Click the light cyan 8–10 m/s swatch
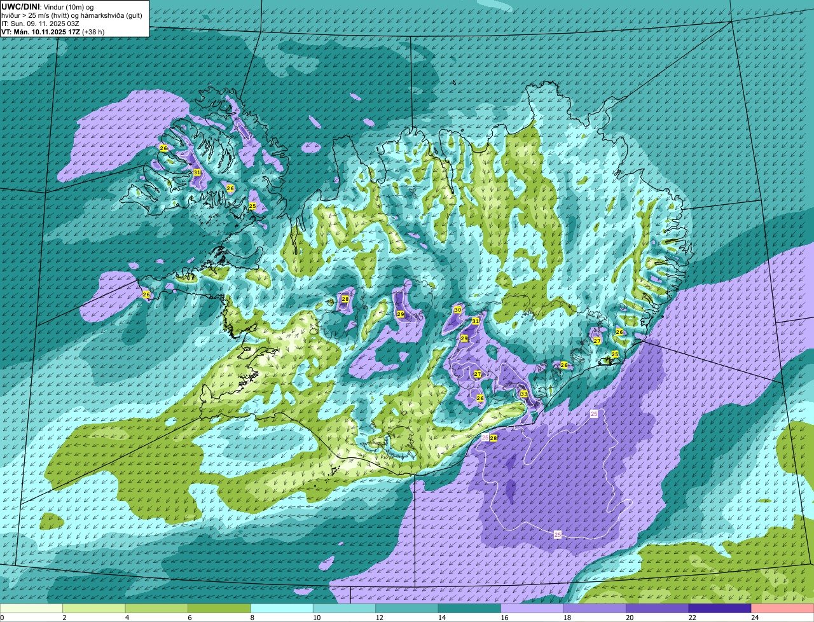This screenshot has width=814, height=622. pos(282,609)
